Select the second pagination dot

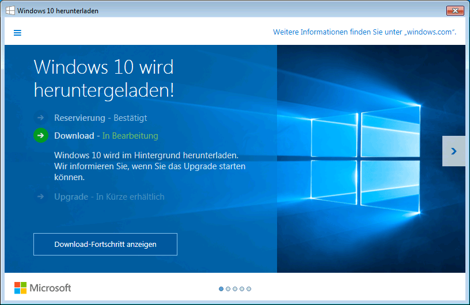pos(228,289)
